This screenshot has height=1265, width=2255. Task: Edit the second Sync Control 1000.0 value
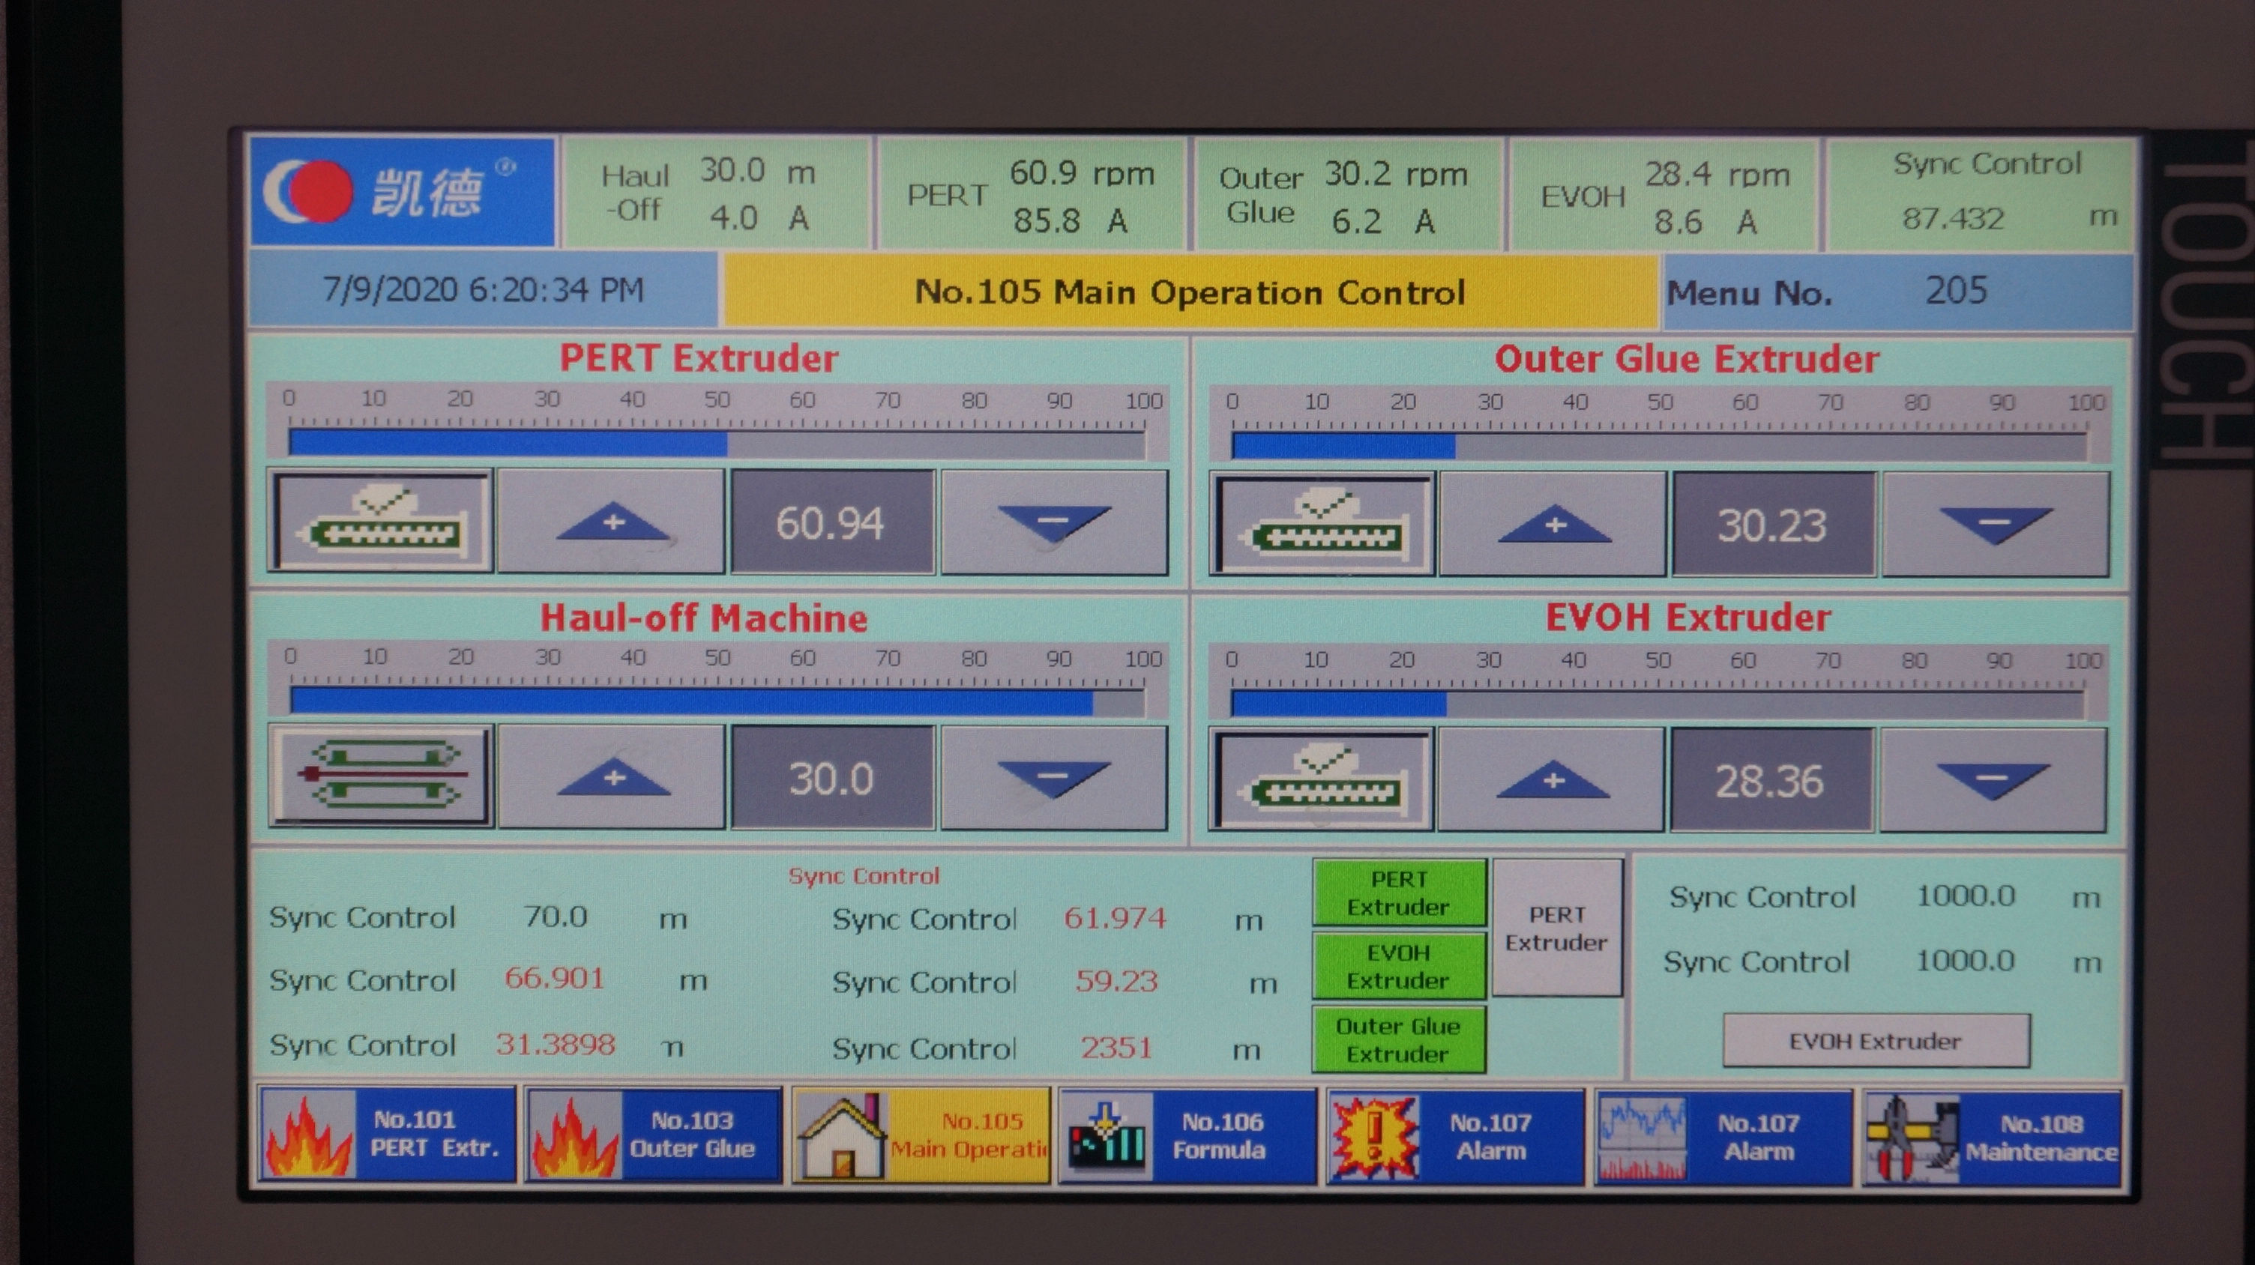1966,961
